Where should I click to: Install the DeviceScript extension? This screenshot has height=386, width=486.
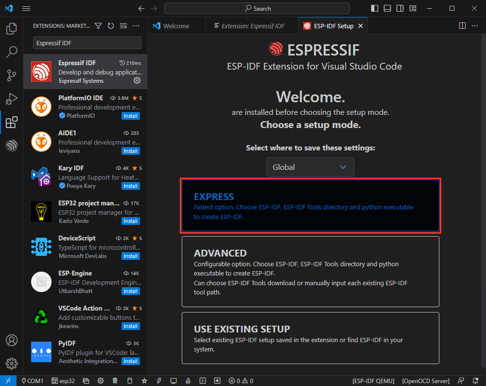click(x=130, y=256)
